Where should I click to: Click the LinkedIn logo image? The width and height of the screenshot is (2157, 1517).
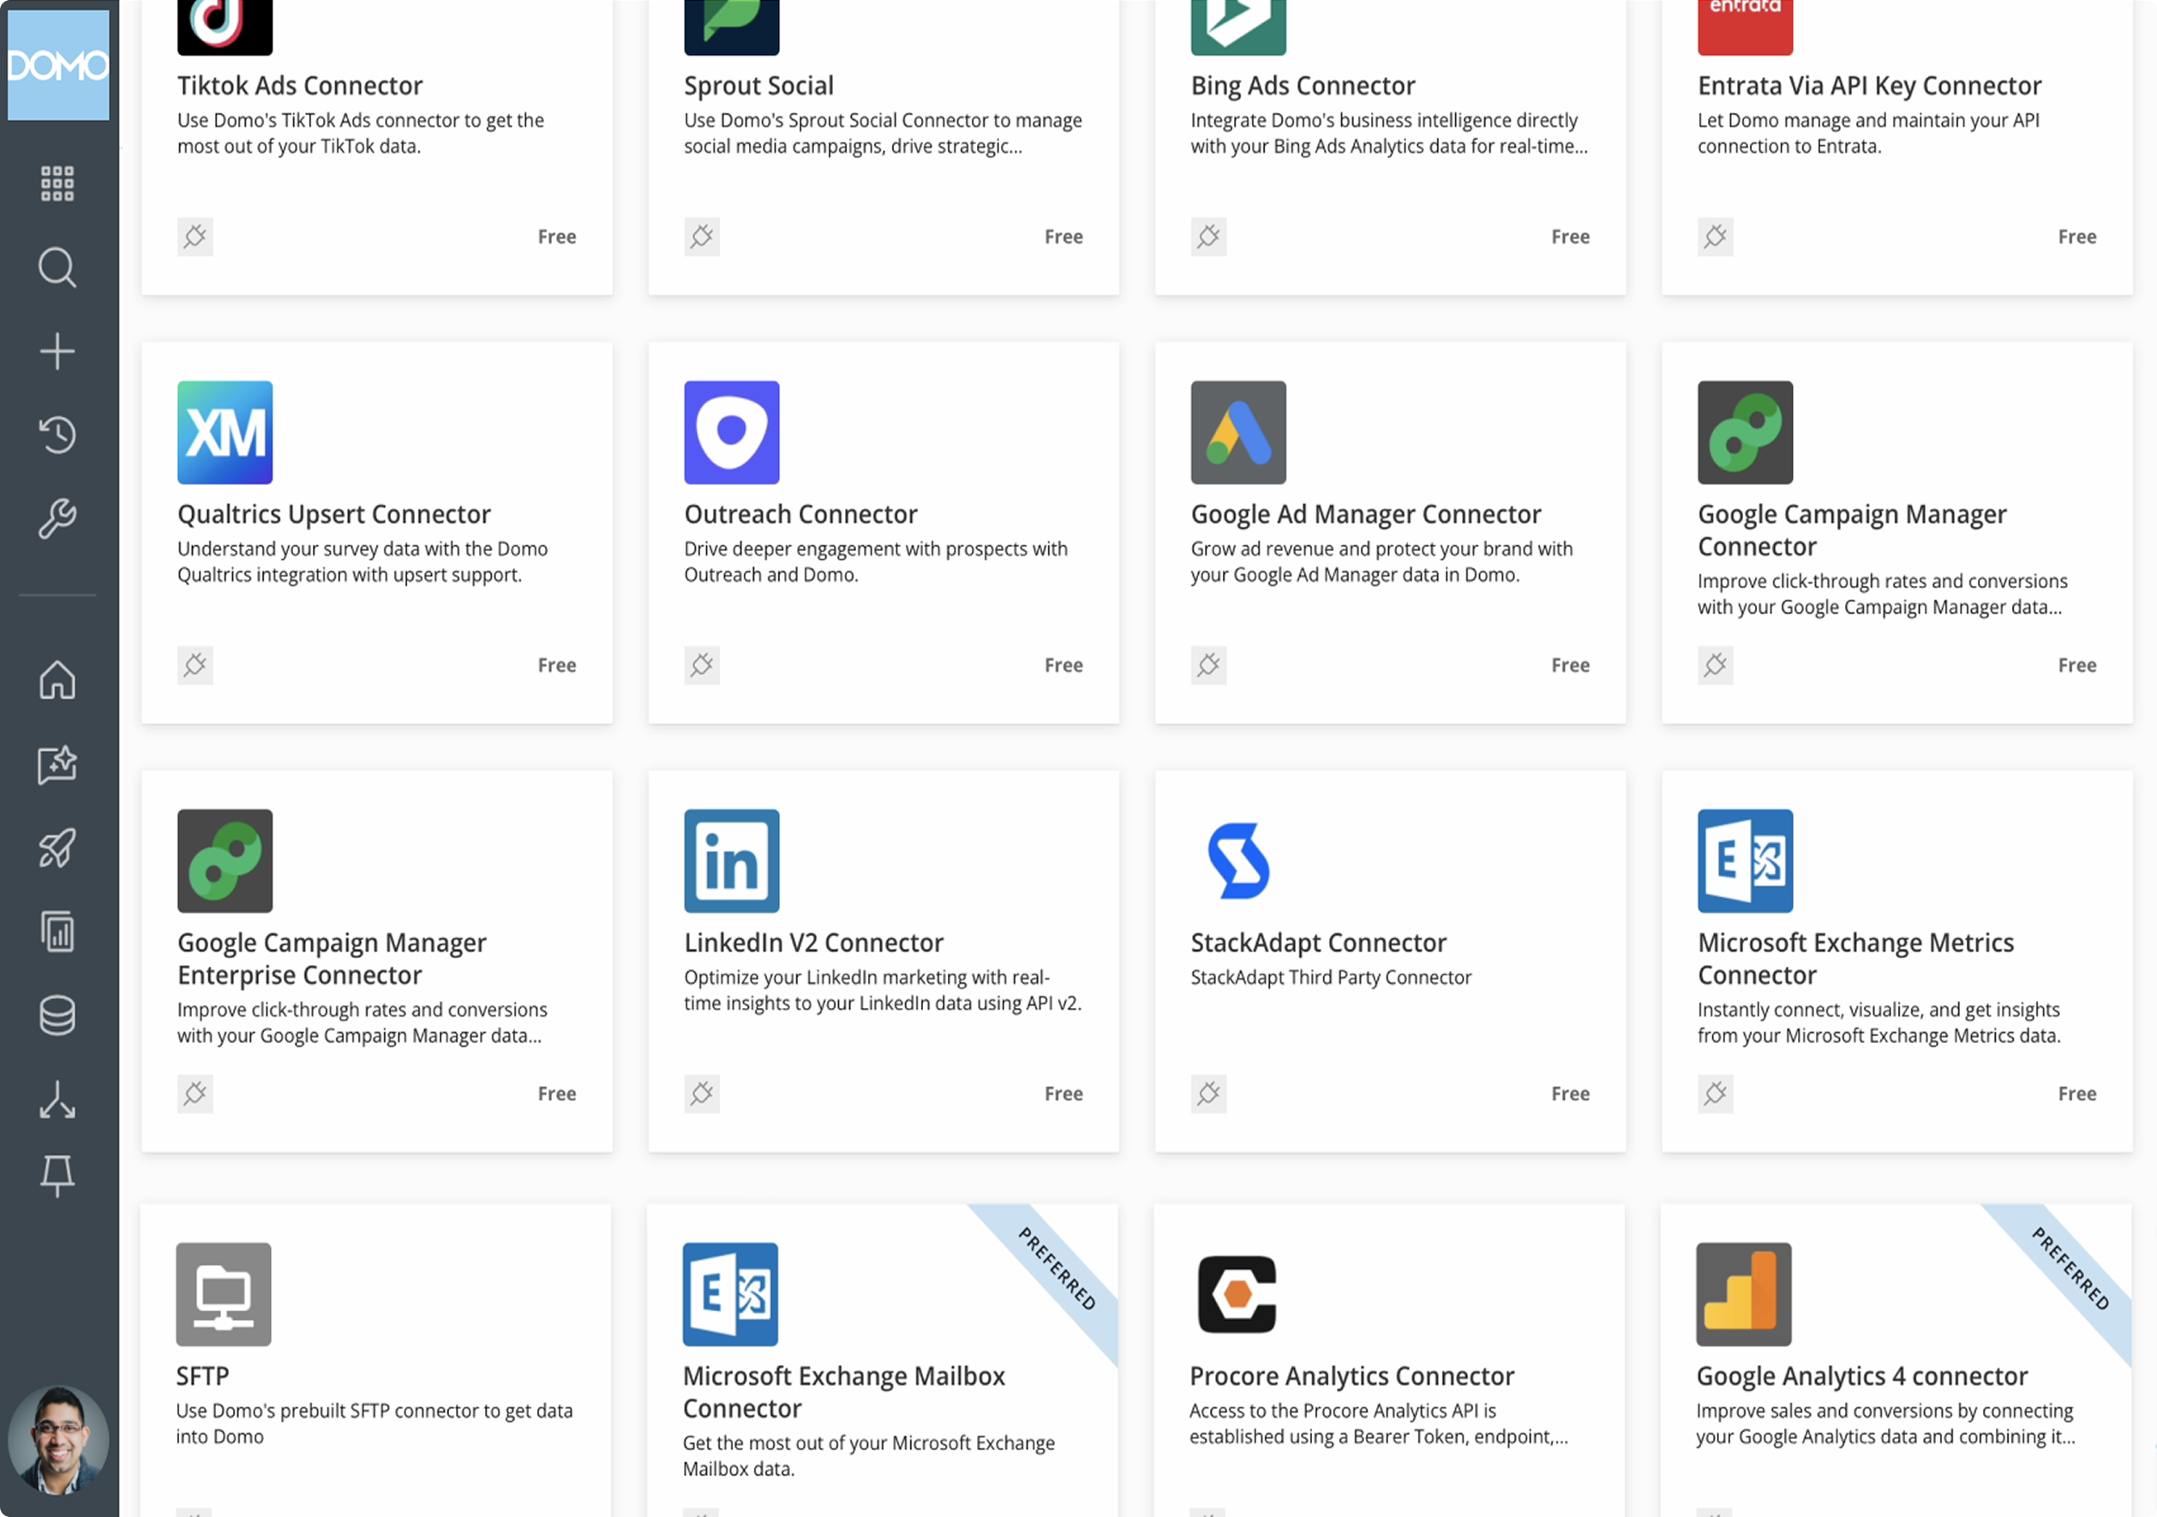(x=732, y=860)
